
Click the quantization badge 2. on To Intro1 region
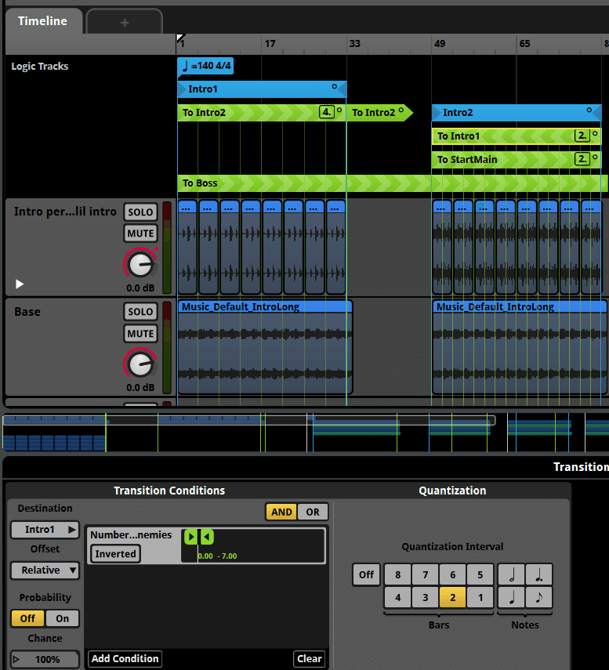[x=582, y=136]
